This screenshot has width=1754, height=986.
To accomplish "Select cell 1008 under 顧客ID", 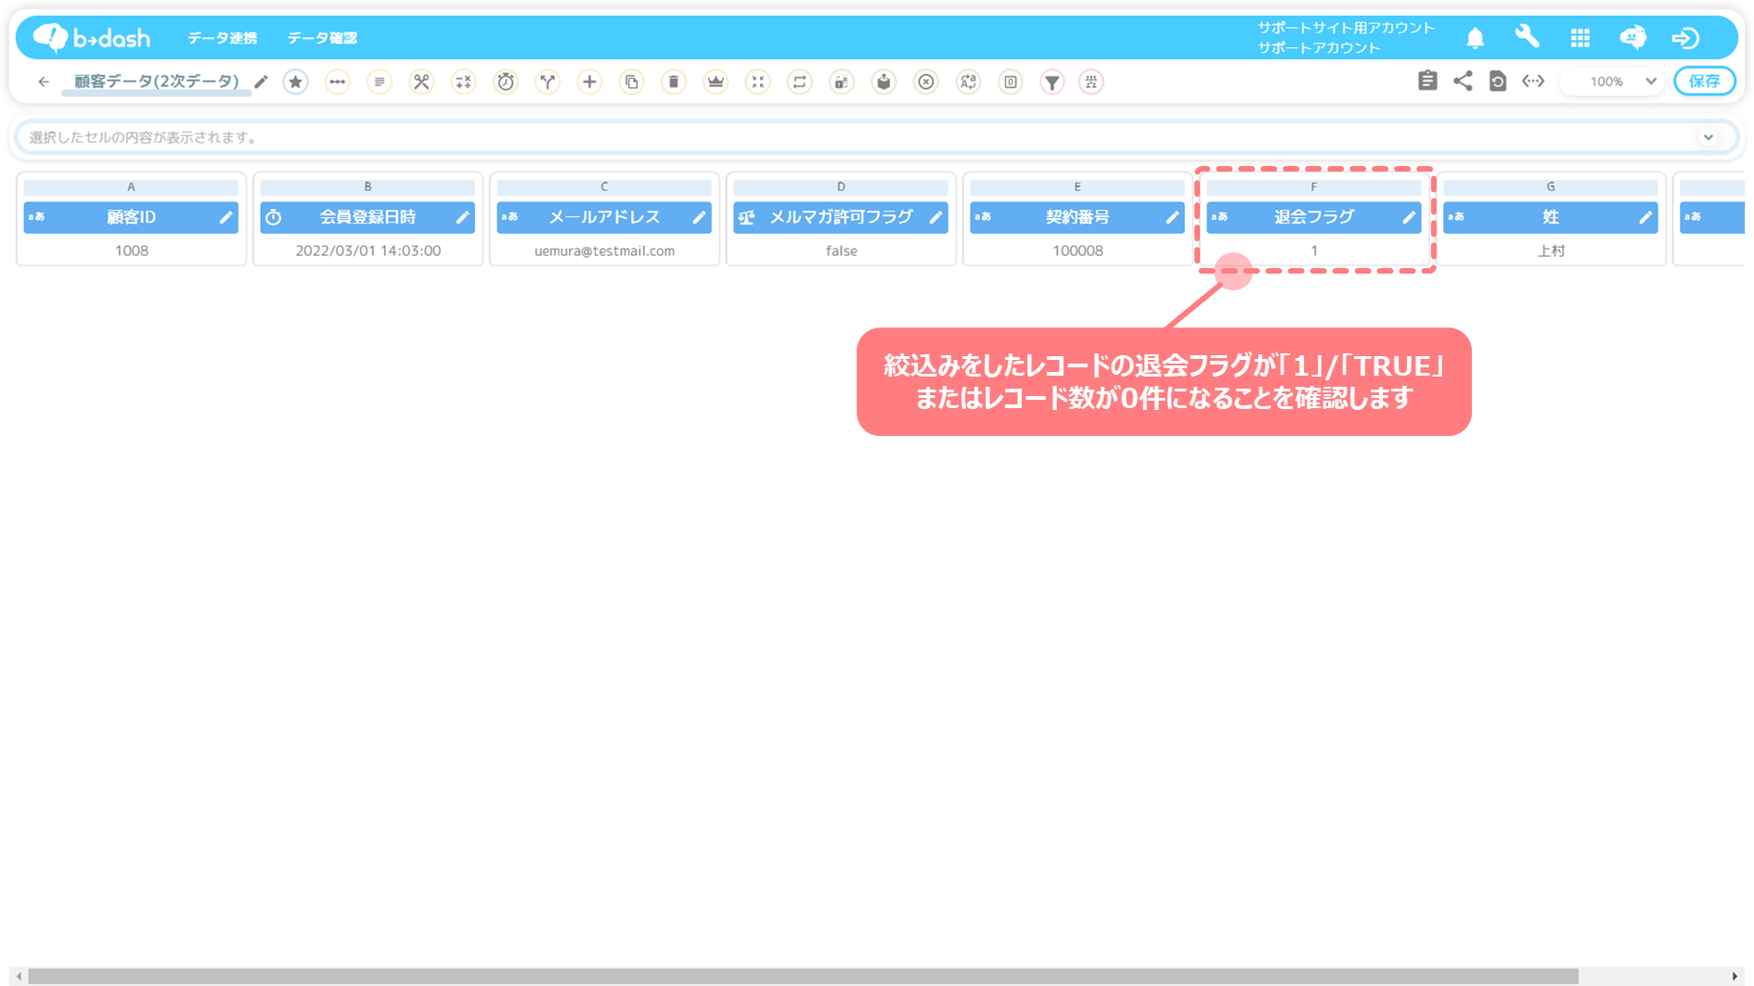I will (131, 250).
